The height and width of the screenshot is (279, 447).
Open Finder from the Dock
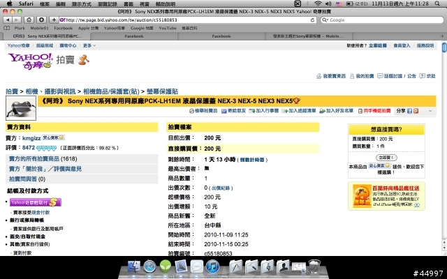pos(133,266)
